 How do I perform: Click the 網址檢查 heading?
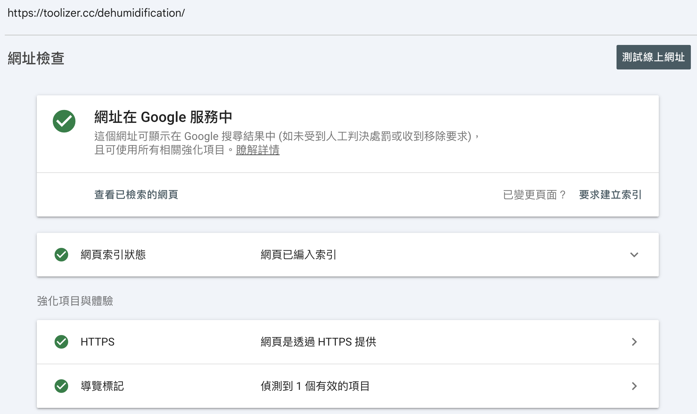36,58
